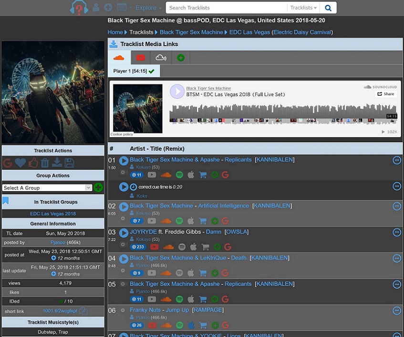Image resolution: width=404 pixels, height=337 pixels.
Task: Open options menu for track 03 Damn
Action: (397, 232)
